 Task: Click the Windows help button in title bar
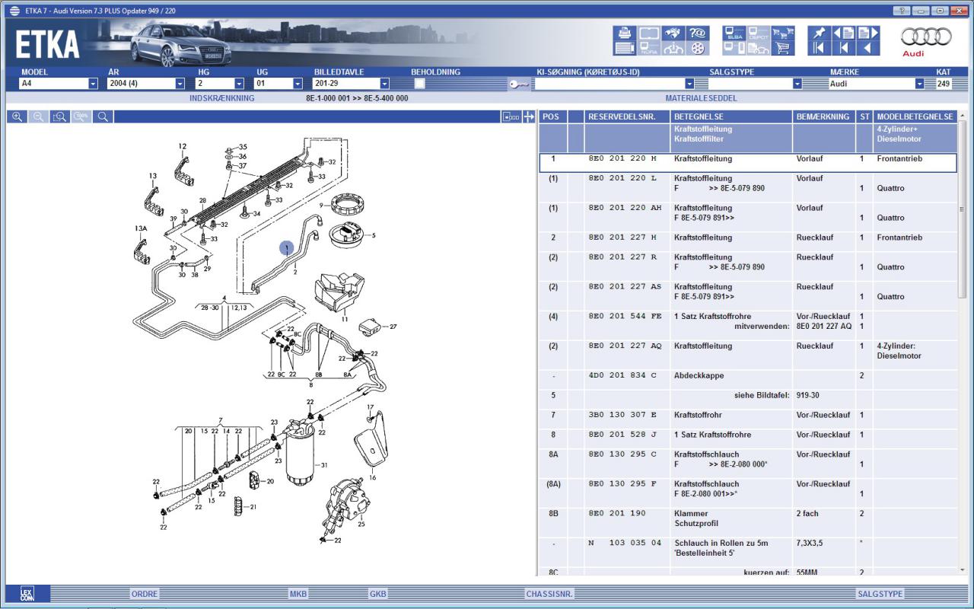click(903, 11)
